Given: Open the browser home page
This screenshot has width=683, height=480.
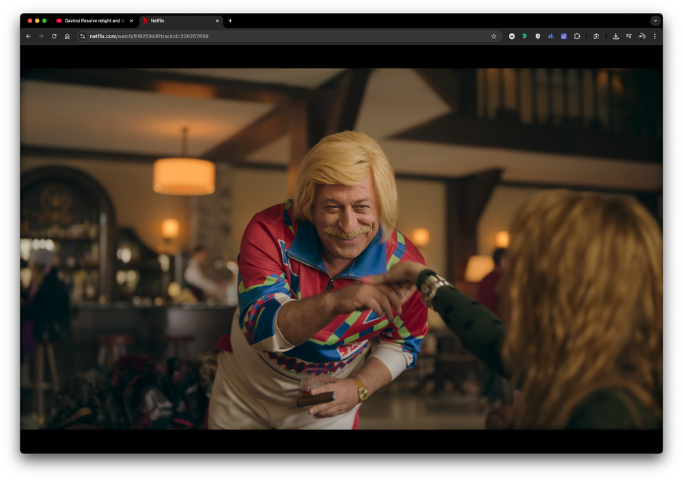Looking at the screenshot, I should [x=67, y=37].
